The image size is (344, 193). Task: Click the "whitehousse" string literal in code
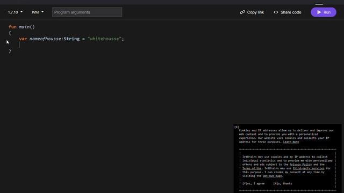point(104,39)
